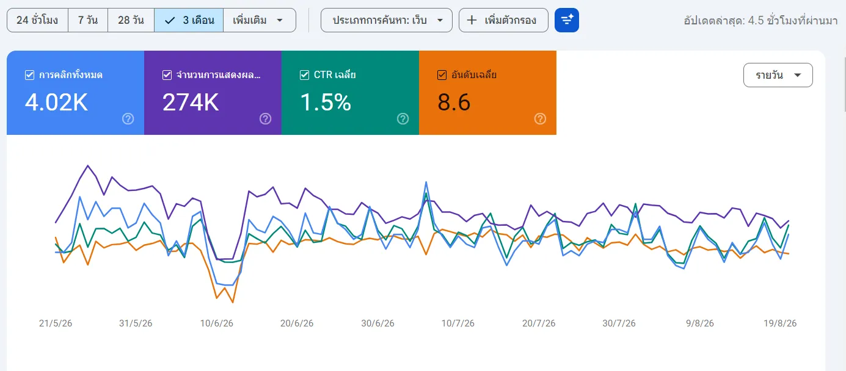Open ประเภทการค้นหา: เว็บ dropdown
Screen dimensions: 846x371
tap(387, 20)
